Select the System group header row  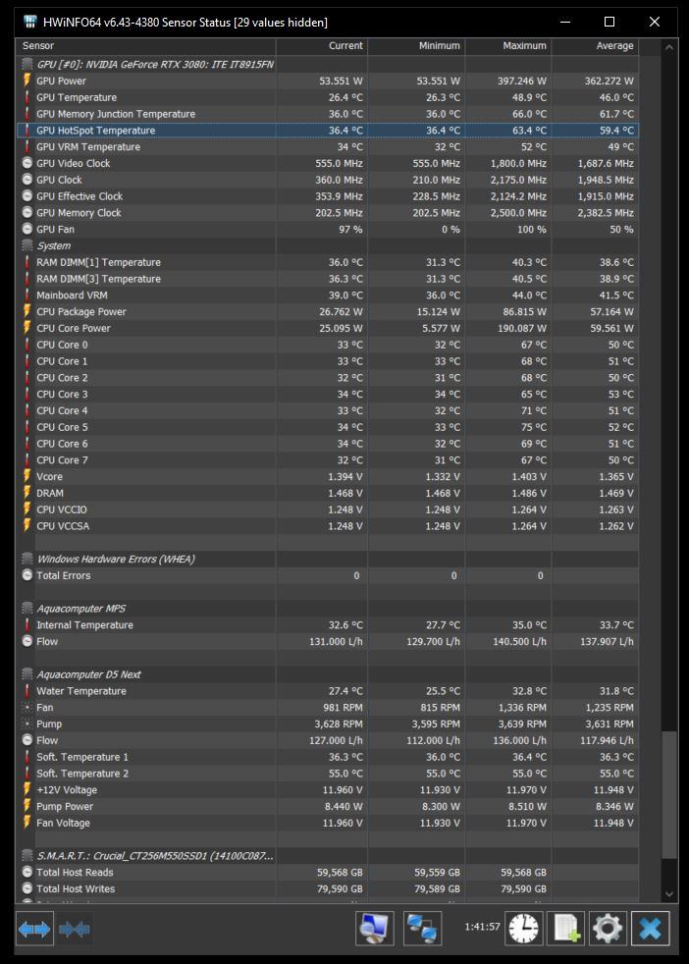point(328,245)
